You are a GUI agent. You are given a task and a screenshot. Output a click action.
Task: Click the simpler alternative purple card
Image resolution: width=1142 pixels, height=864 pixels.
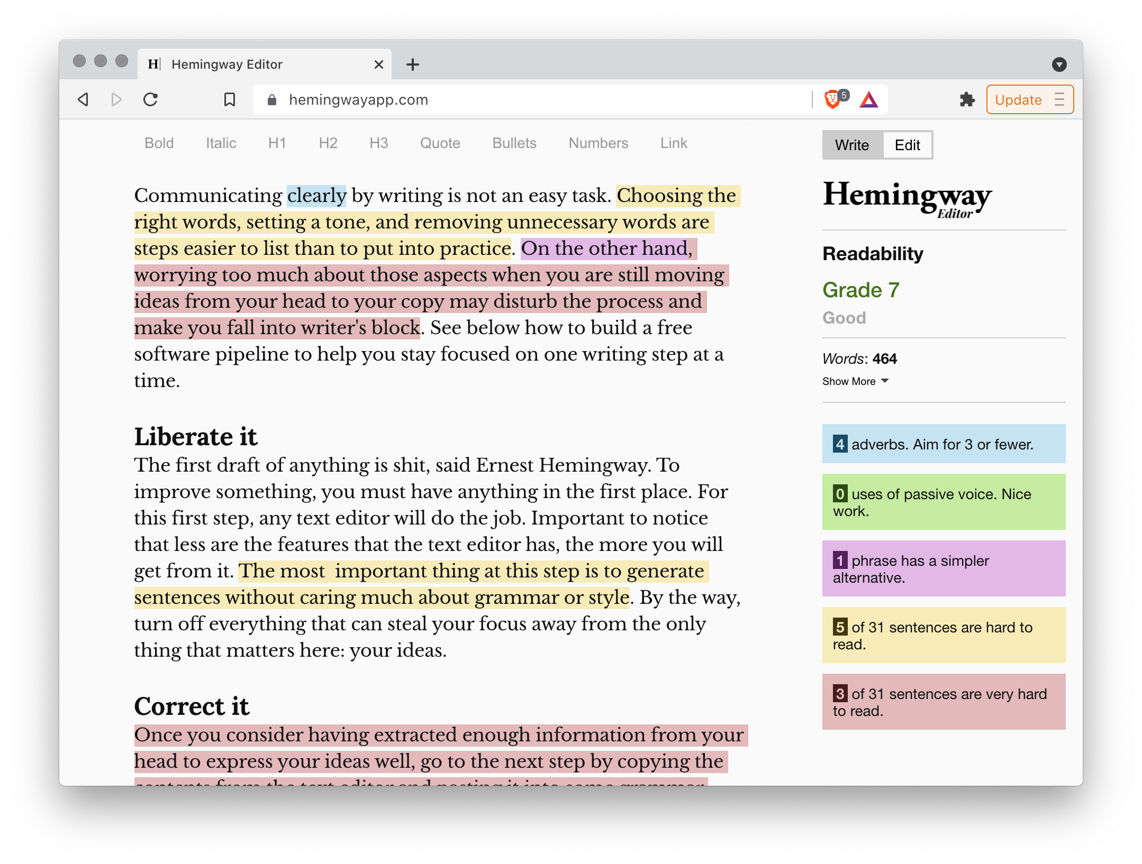pyautogui.click(x=944, y=568)
